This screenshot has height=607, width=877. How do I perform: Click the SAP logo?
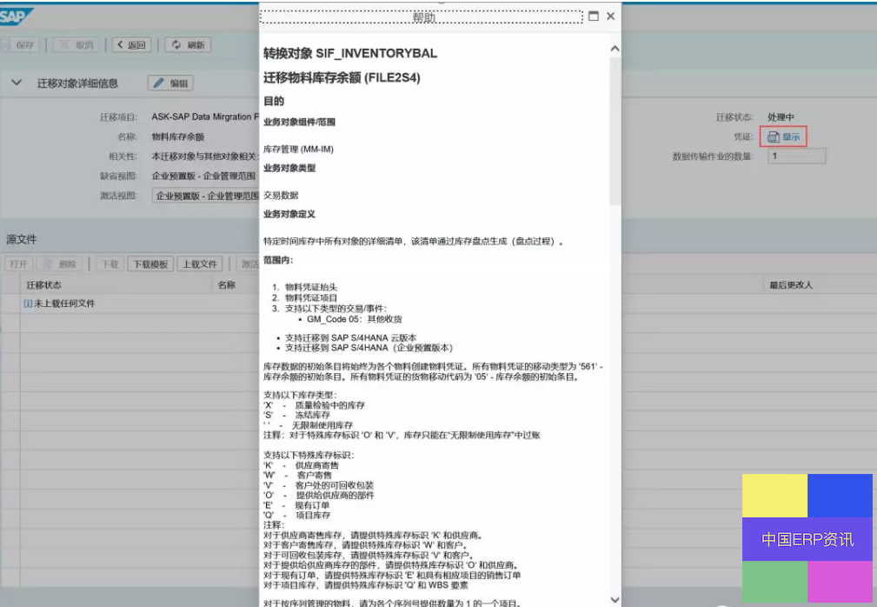pos(15,16)
